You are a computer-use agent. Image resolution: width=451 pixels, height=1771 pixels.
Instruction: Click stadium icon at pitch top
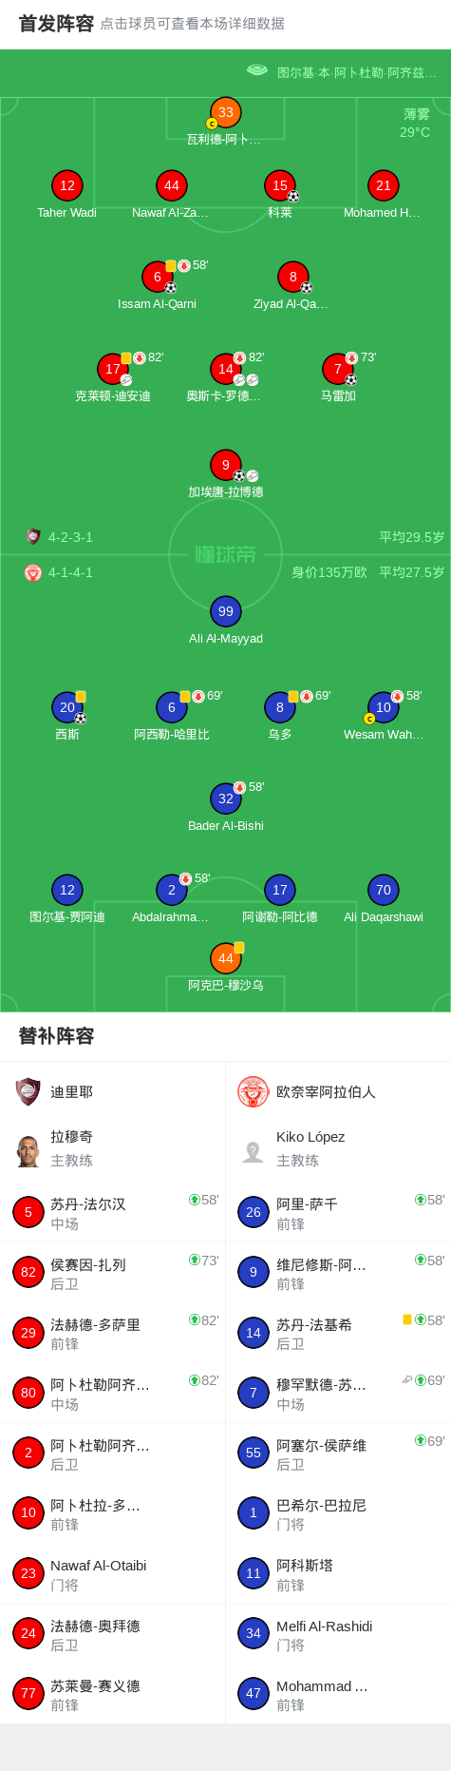pyautogui.click(x=257, y=70)
